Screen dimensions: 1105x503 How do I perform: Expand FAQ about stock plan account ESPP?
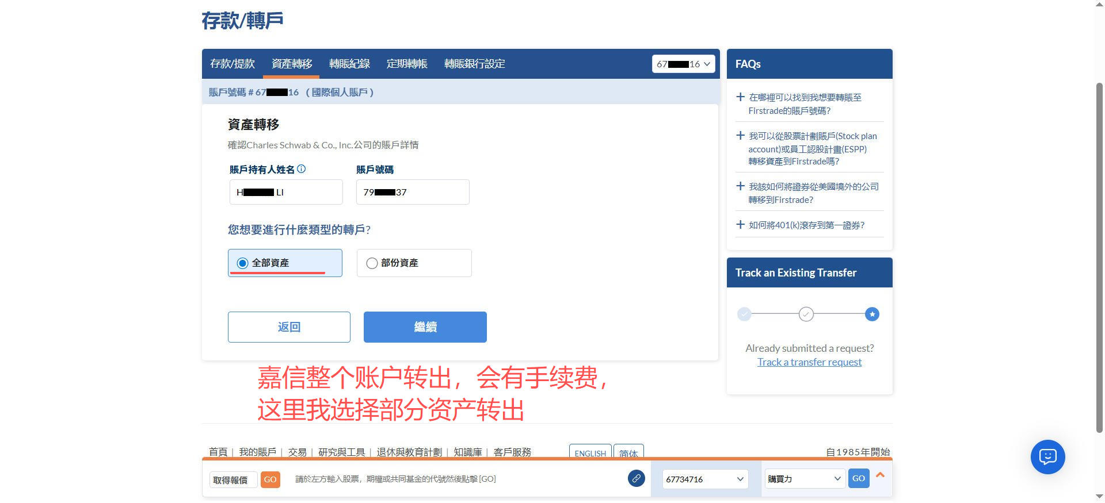[x=741, y=136]
